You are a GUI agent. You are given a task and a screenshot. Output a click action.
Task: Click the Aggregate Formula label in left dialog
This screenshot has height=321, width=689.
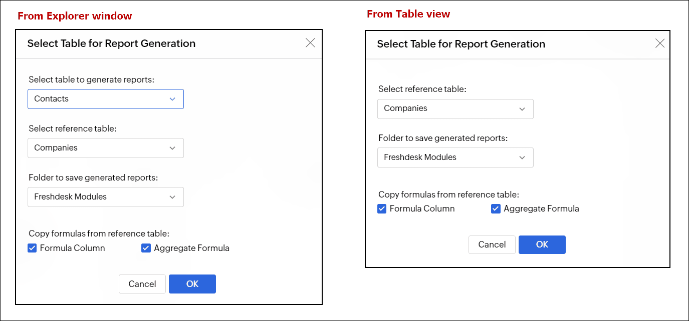(x=191, y=248)
